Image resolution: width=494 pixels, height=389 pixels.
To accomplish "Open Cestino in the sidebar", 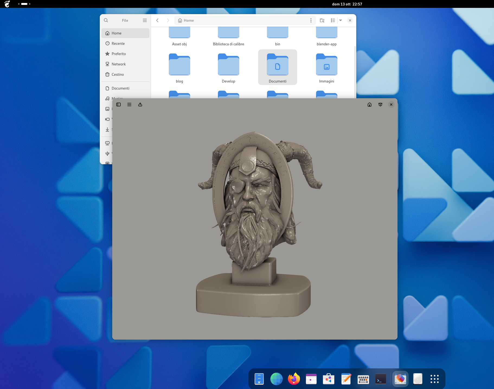I will click(x=125, y=74).
